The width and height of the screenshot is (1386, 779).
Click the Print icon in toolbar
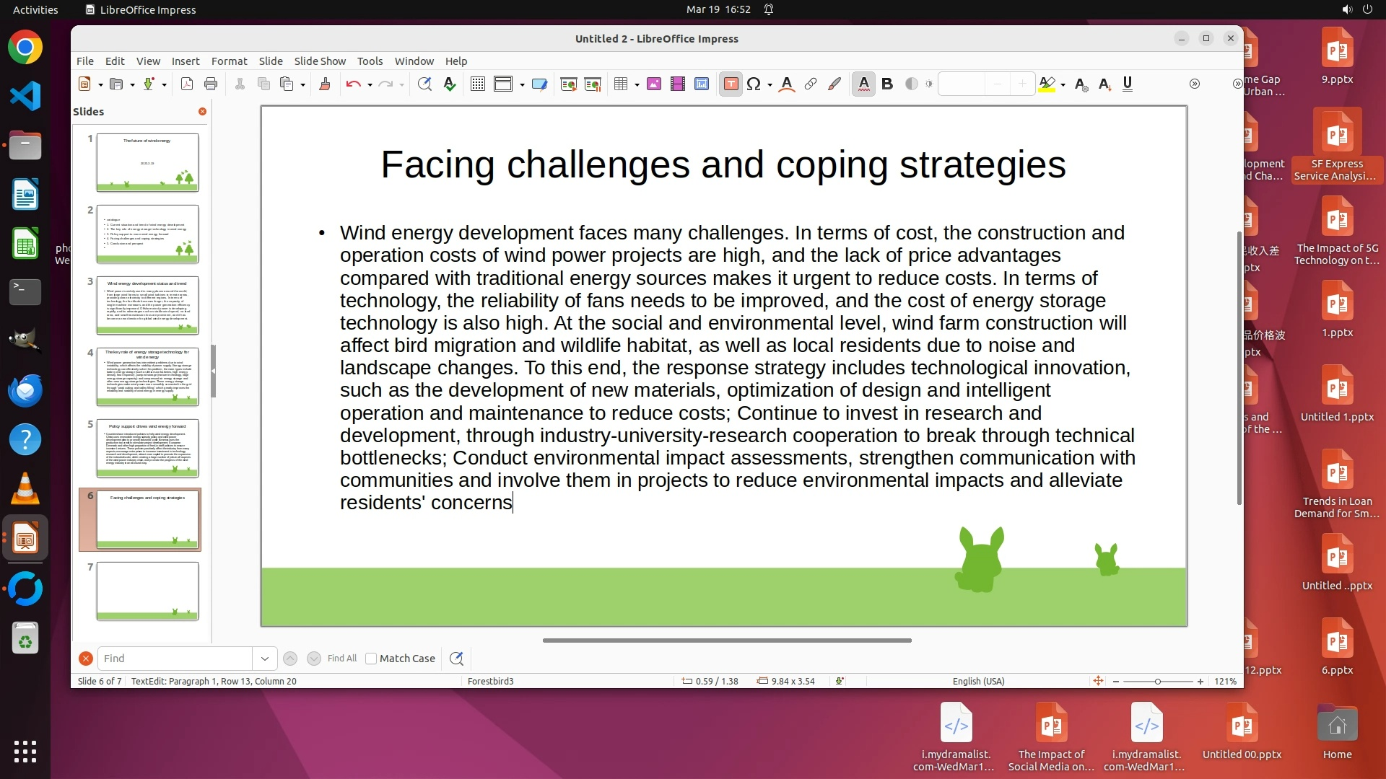211,84
